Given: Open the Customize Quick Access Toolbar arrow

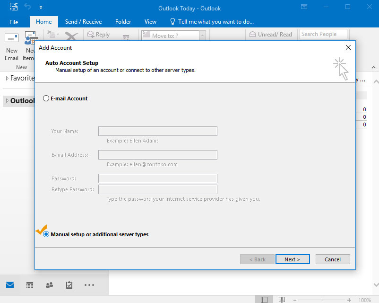Looking at the screenshot, I should coord(41,8).
